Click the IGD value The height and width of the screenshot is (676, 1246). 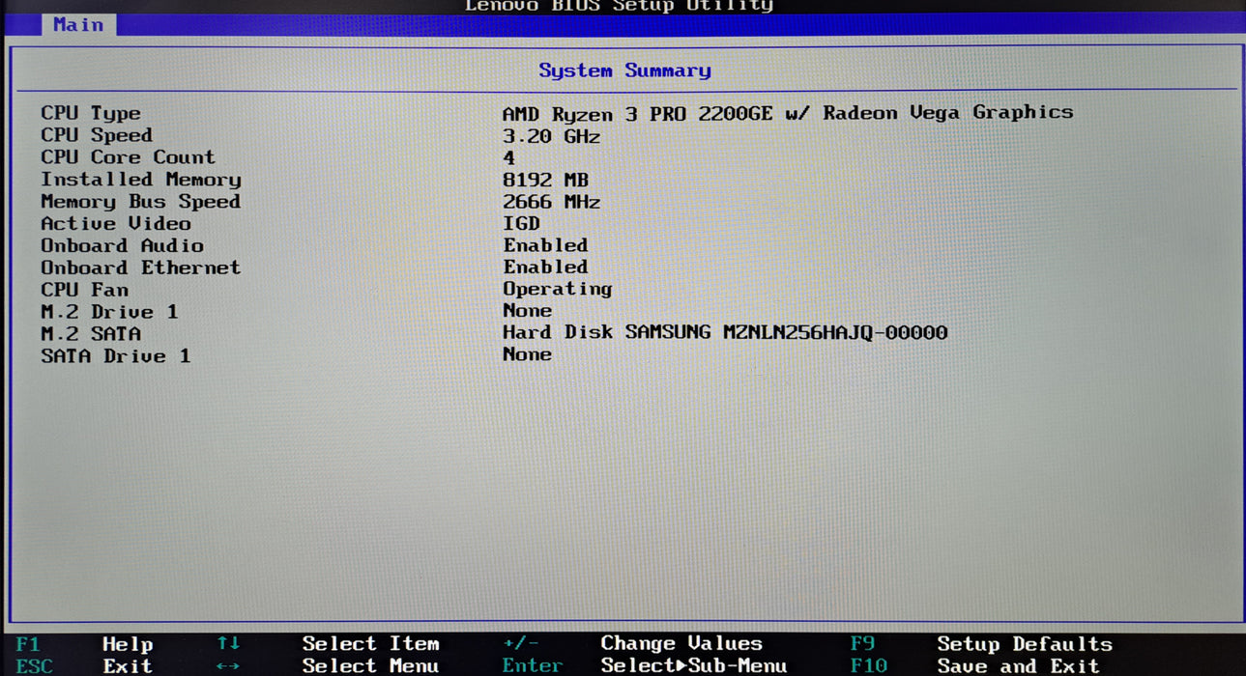point(521,223)
